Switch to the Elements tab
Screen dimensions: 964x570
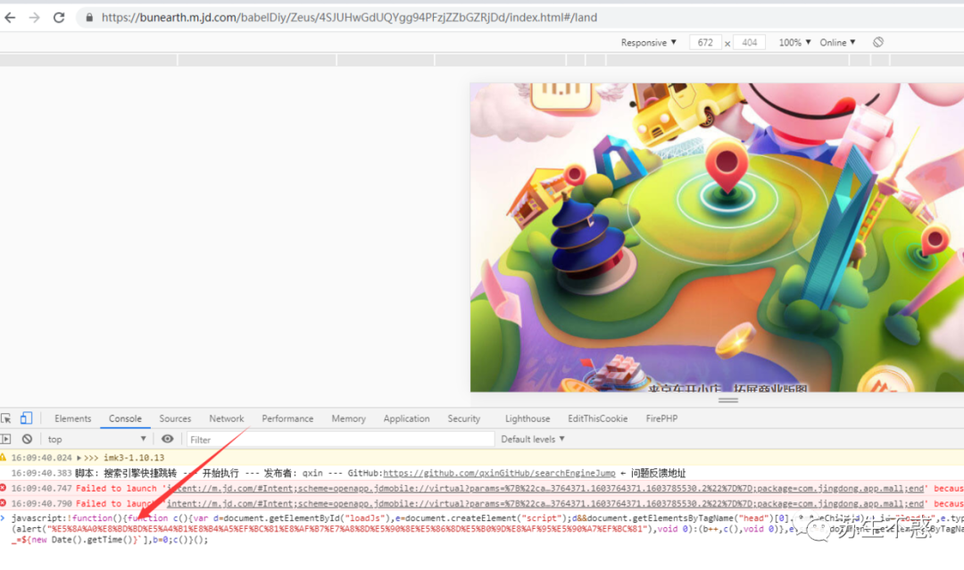[72, 418]
